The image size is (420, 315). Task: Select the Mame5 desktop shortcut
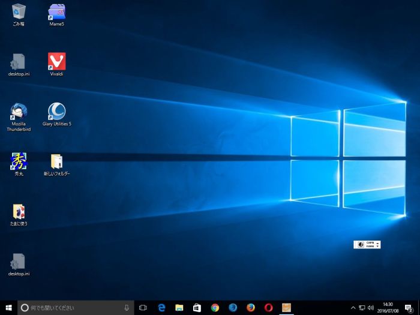pyautogui.click(x=56, y=12)
